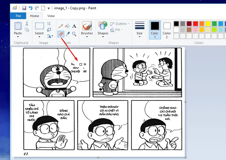Open the shape Fill dropdown
The width and height of the screenshot is (226, 160).
116,30
